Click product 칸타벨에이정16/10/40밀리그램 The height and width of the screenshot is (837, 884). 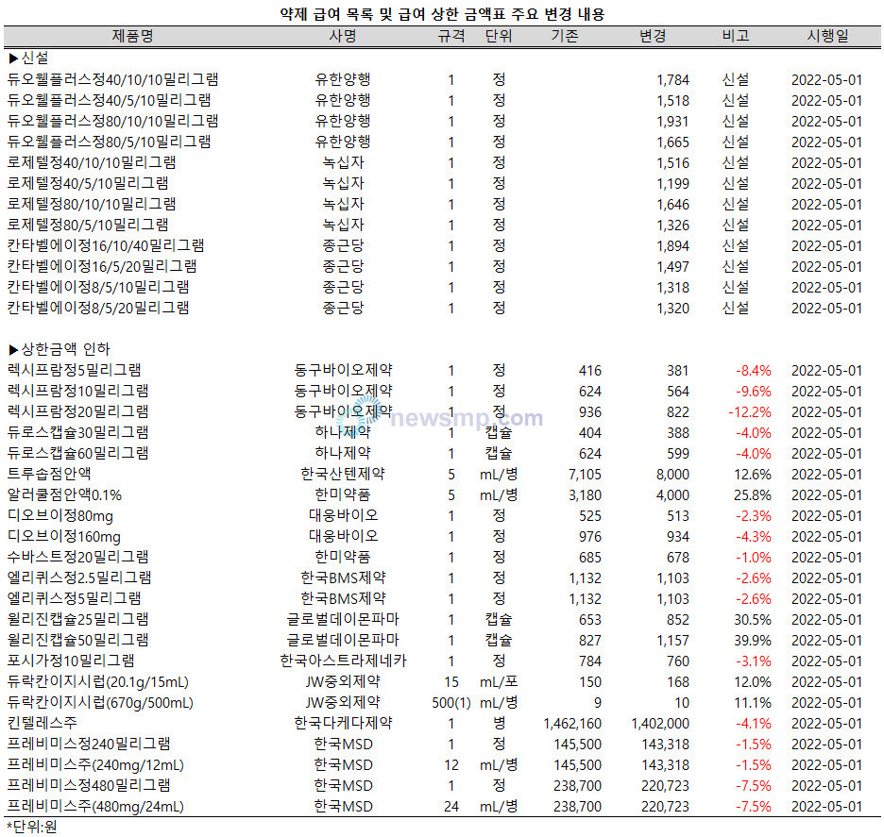pyautogui.click(x=106, y=245)
